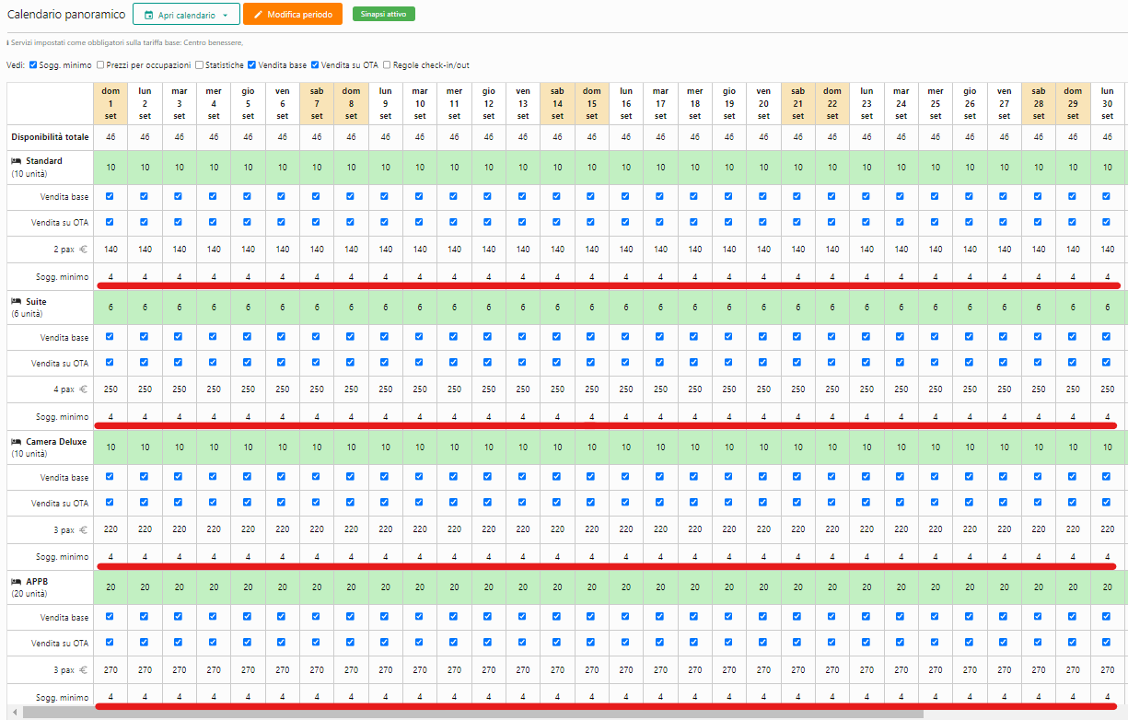This screenshot has width=1128, height=720.
Task: Uncheck the Sogg. minimo view checkbox
Action: tap(34, 65)
